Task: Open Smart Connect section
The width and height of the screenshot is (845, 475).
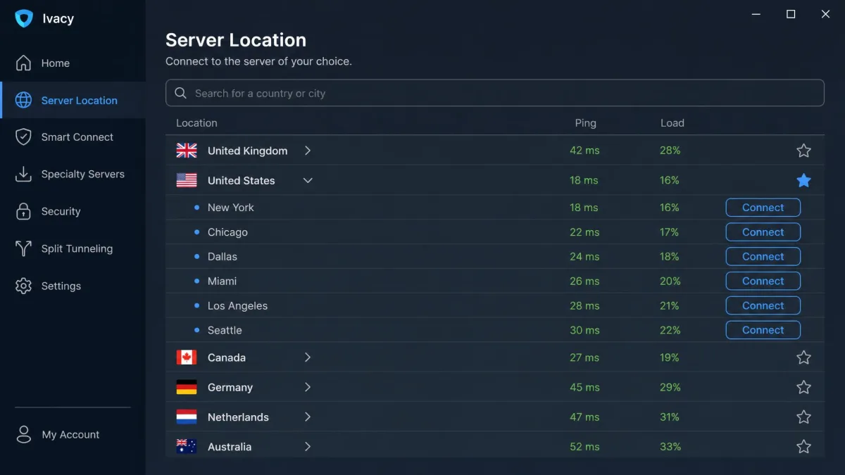Action: [73, 137]
